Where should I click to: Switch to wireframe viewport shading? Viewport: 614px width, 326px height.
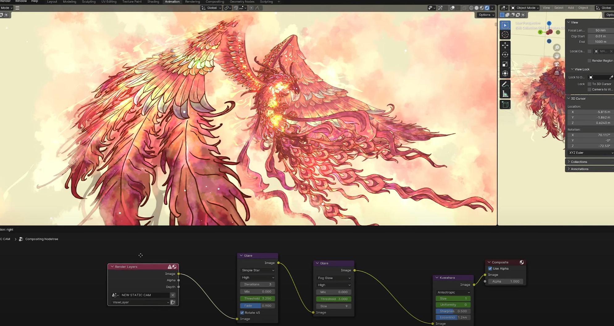click(x=471, y=8)
